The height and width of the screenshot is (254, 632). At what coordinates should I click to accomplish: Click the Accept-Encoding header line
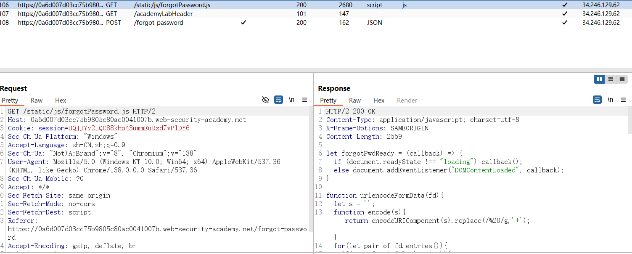point(72,246)
